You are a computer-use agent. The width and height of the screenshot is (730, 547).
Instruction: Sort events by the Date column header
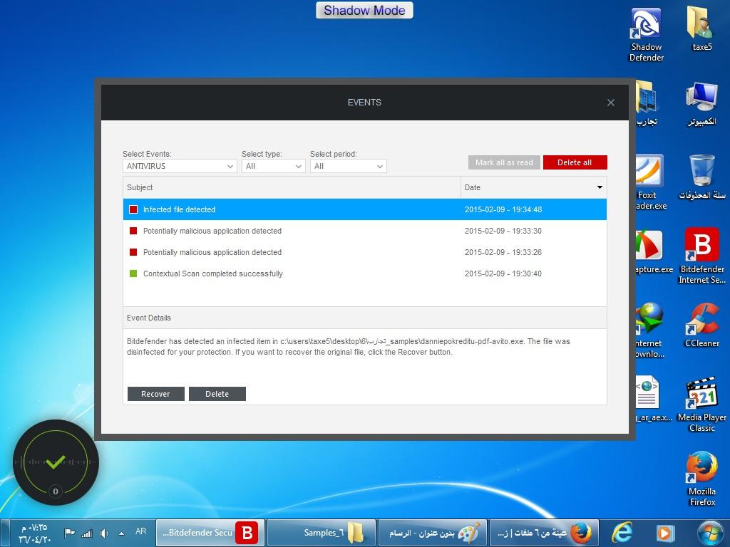tap(533, 187)
